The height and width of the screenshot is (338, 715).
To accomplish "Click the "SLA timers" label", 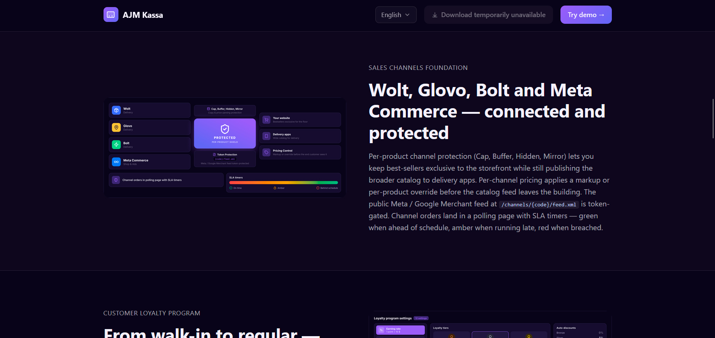I will (x=236, y=177).
